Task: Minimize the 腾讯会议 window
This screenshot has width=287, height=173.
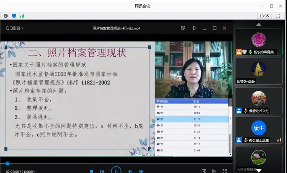Action: 263,6
